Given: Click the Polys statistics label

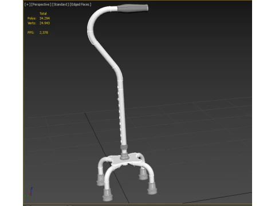Looking at the screenshot, I should point(32,18).
